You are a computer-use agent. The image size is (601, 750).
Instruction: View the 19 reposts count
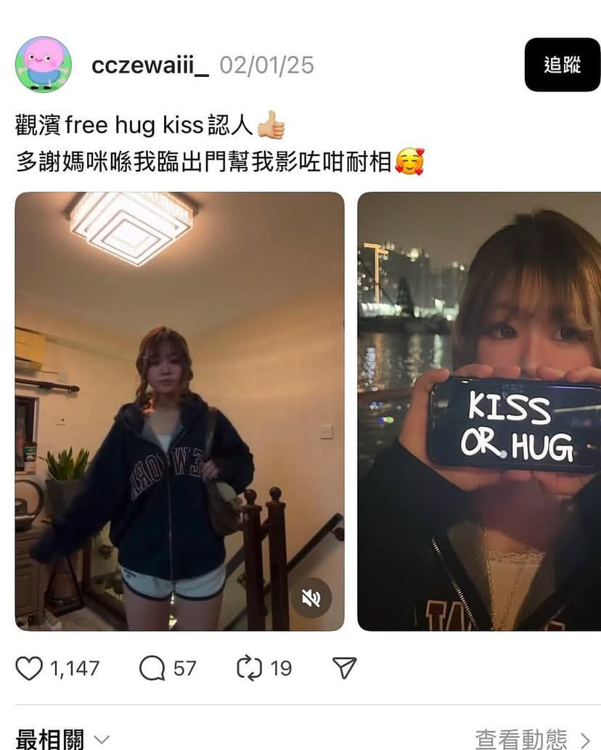[x=281, y=668]
